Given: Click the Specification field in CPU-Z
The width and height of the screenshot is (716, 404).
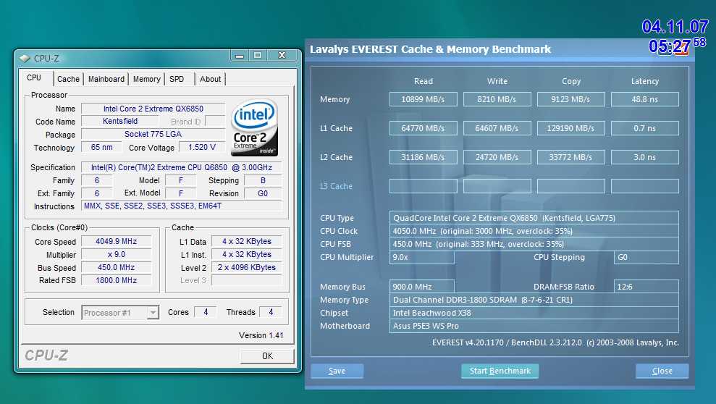Looking at the screenshot, I should coord(181,167).
